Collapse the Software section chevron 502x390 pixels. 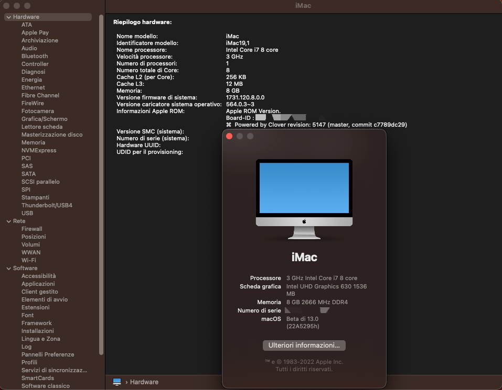(x=8, y=269)
